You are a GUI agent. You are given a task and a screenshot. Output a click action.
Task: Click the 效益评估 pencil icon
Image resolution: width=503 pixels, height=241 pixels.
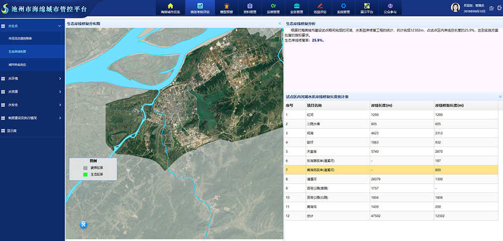coord(320,6)
